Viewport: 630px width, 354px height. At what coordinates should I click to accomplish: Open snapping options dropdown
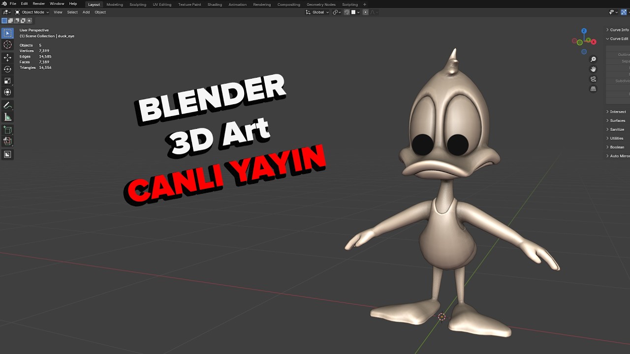[x=355, y=12]
